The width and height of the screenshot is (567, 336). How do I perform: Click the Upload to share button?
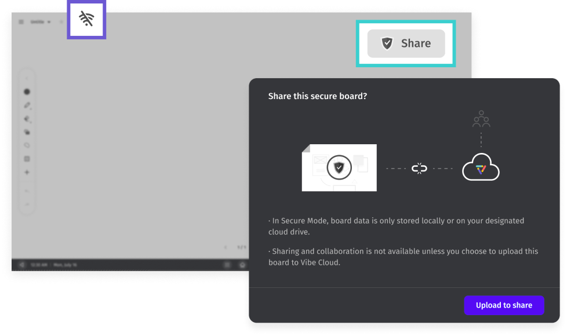[x=504, y=305]
